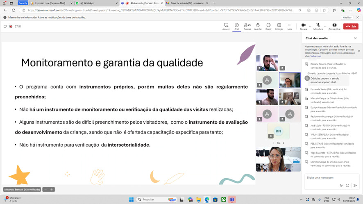
Task: Open the Reagir reactions icon
Action: point(268,25)
